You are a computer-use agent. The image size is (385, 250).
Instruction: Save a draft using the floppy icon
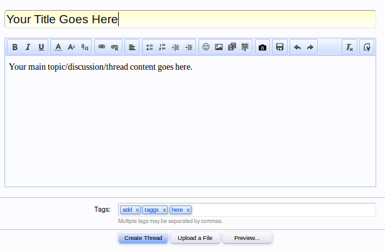(x=279, y=47)
